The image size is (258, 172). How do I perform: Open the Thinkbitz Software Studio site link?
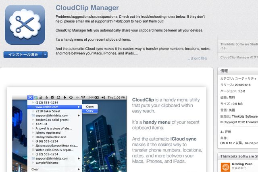tap(239, 46)
